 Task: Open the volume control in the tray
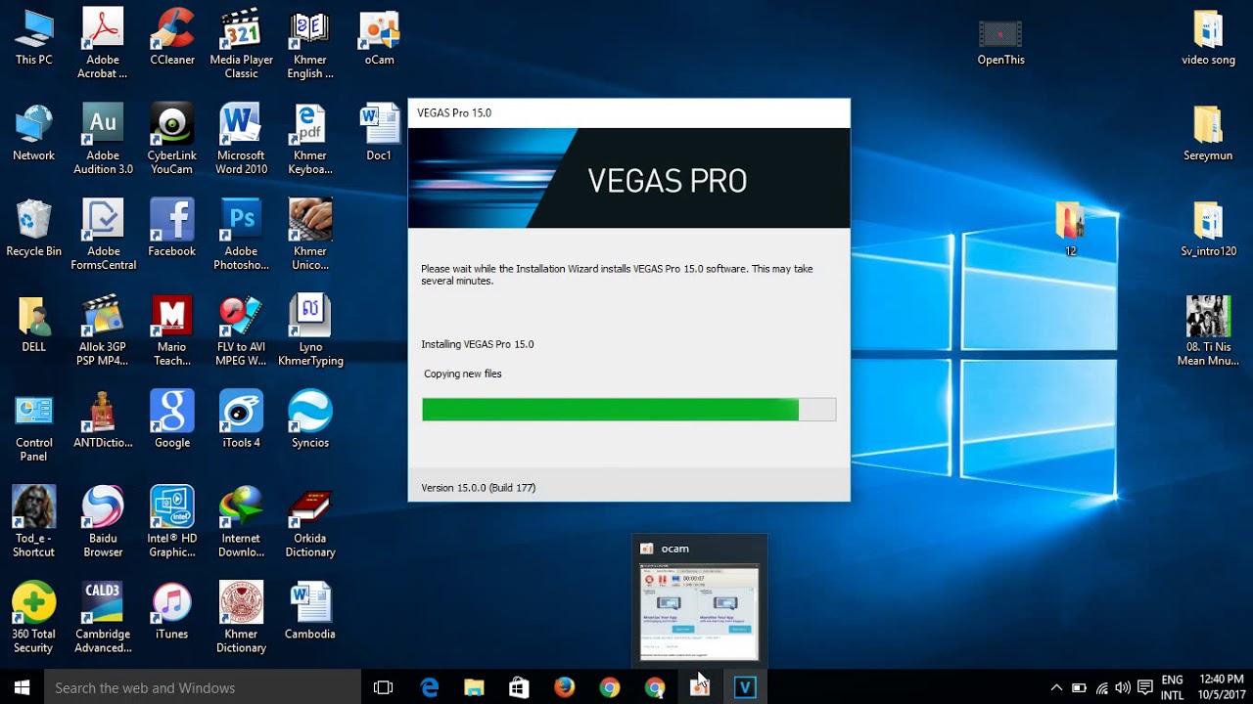(x=1123, y=687)
